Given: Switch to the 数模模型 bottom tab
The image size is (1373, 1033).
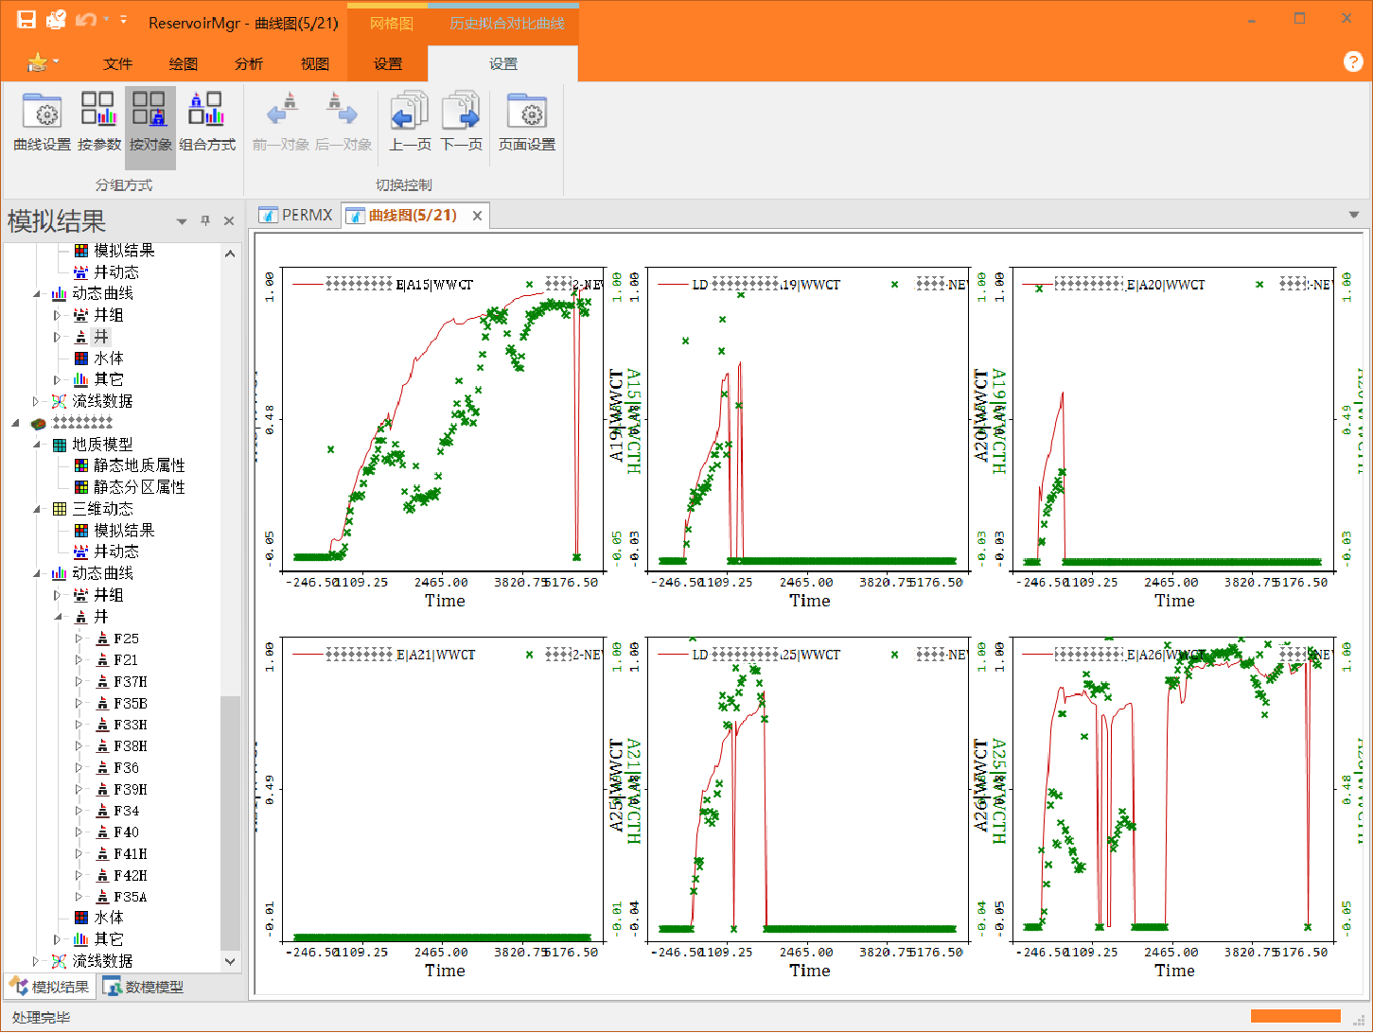Looking at the screenshot, I should coord(144,988).
